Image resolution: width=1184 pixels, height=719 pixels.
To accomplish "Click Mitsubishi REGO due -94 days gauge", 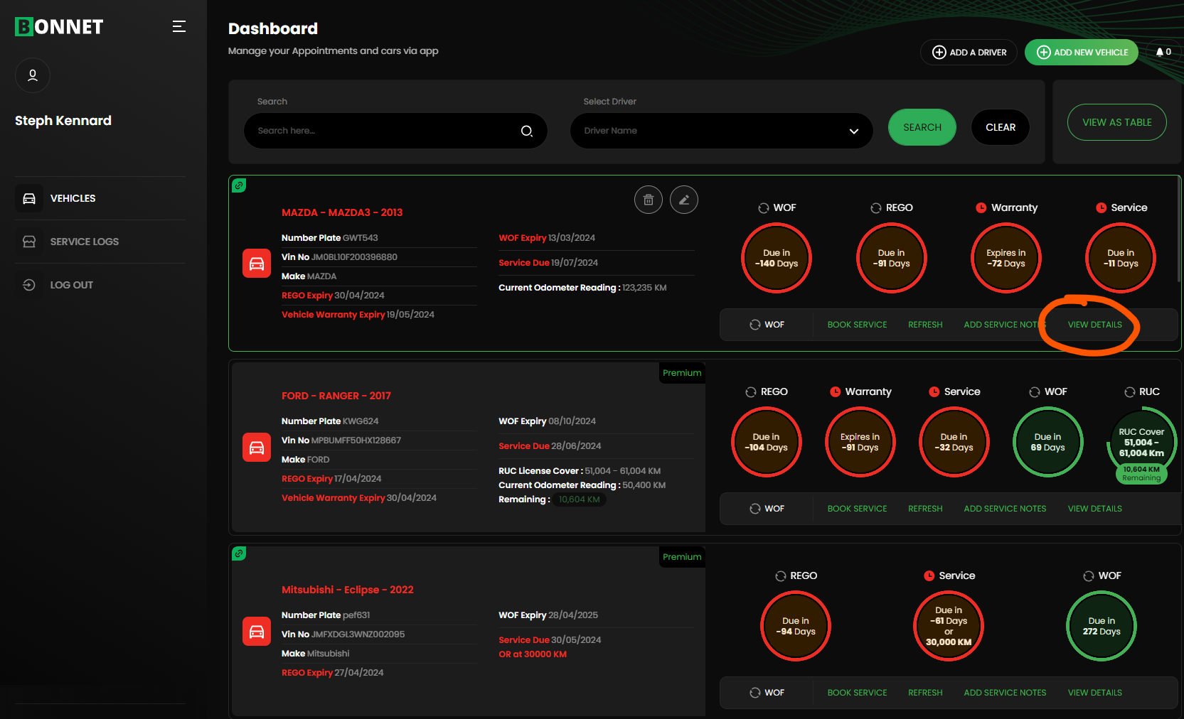I will click(796, 626).
